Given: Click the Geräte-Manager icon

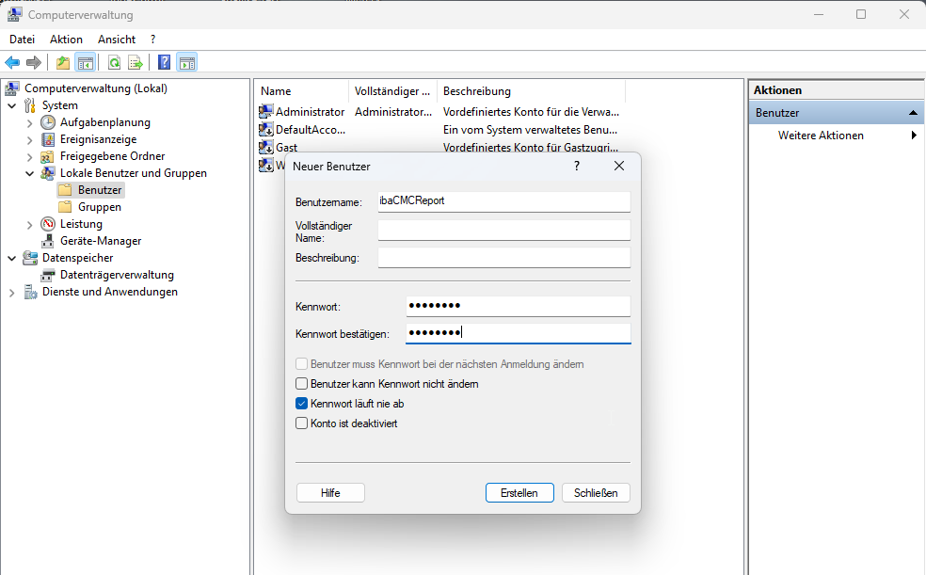Looking at the screenshot, I should 48,242.
